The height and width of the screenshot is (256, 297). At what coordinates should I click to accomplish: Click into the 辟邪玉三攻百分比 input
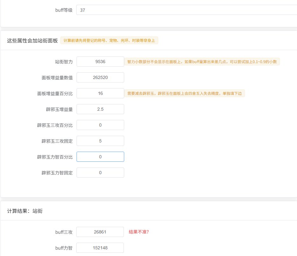coord(100,125)
